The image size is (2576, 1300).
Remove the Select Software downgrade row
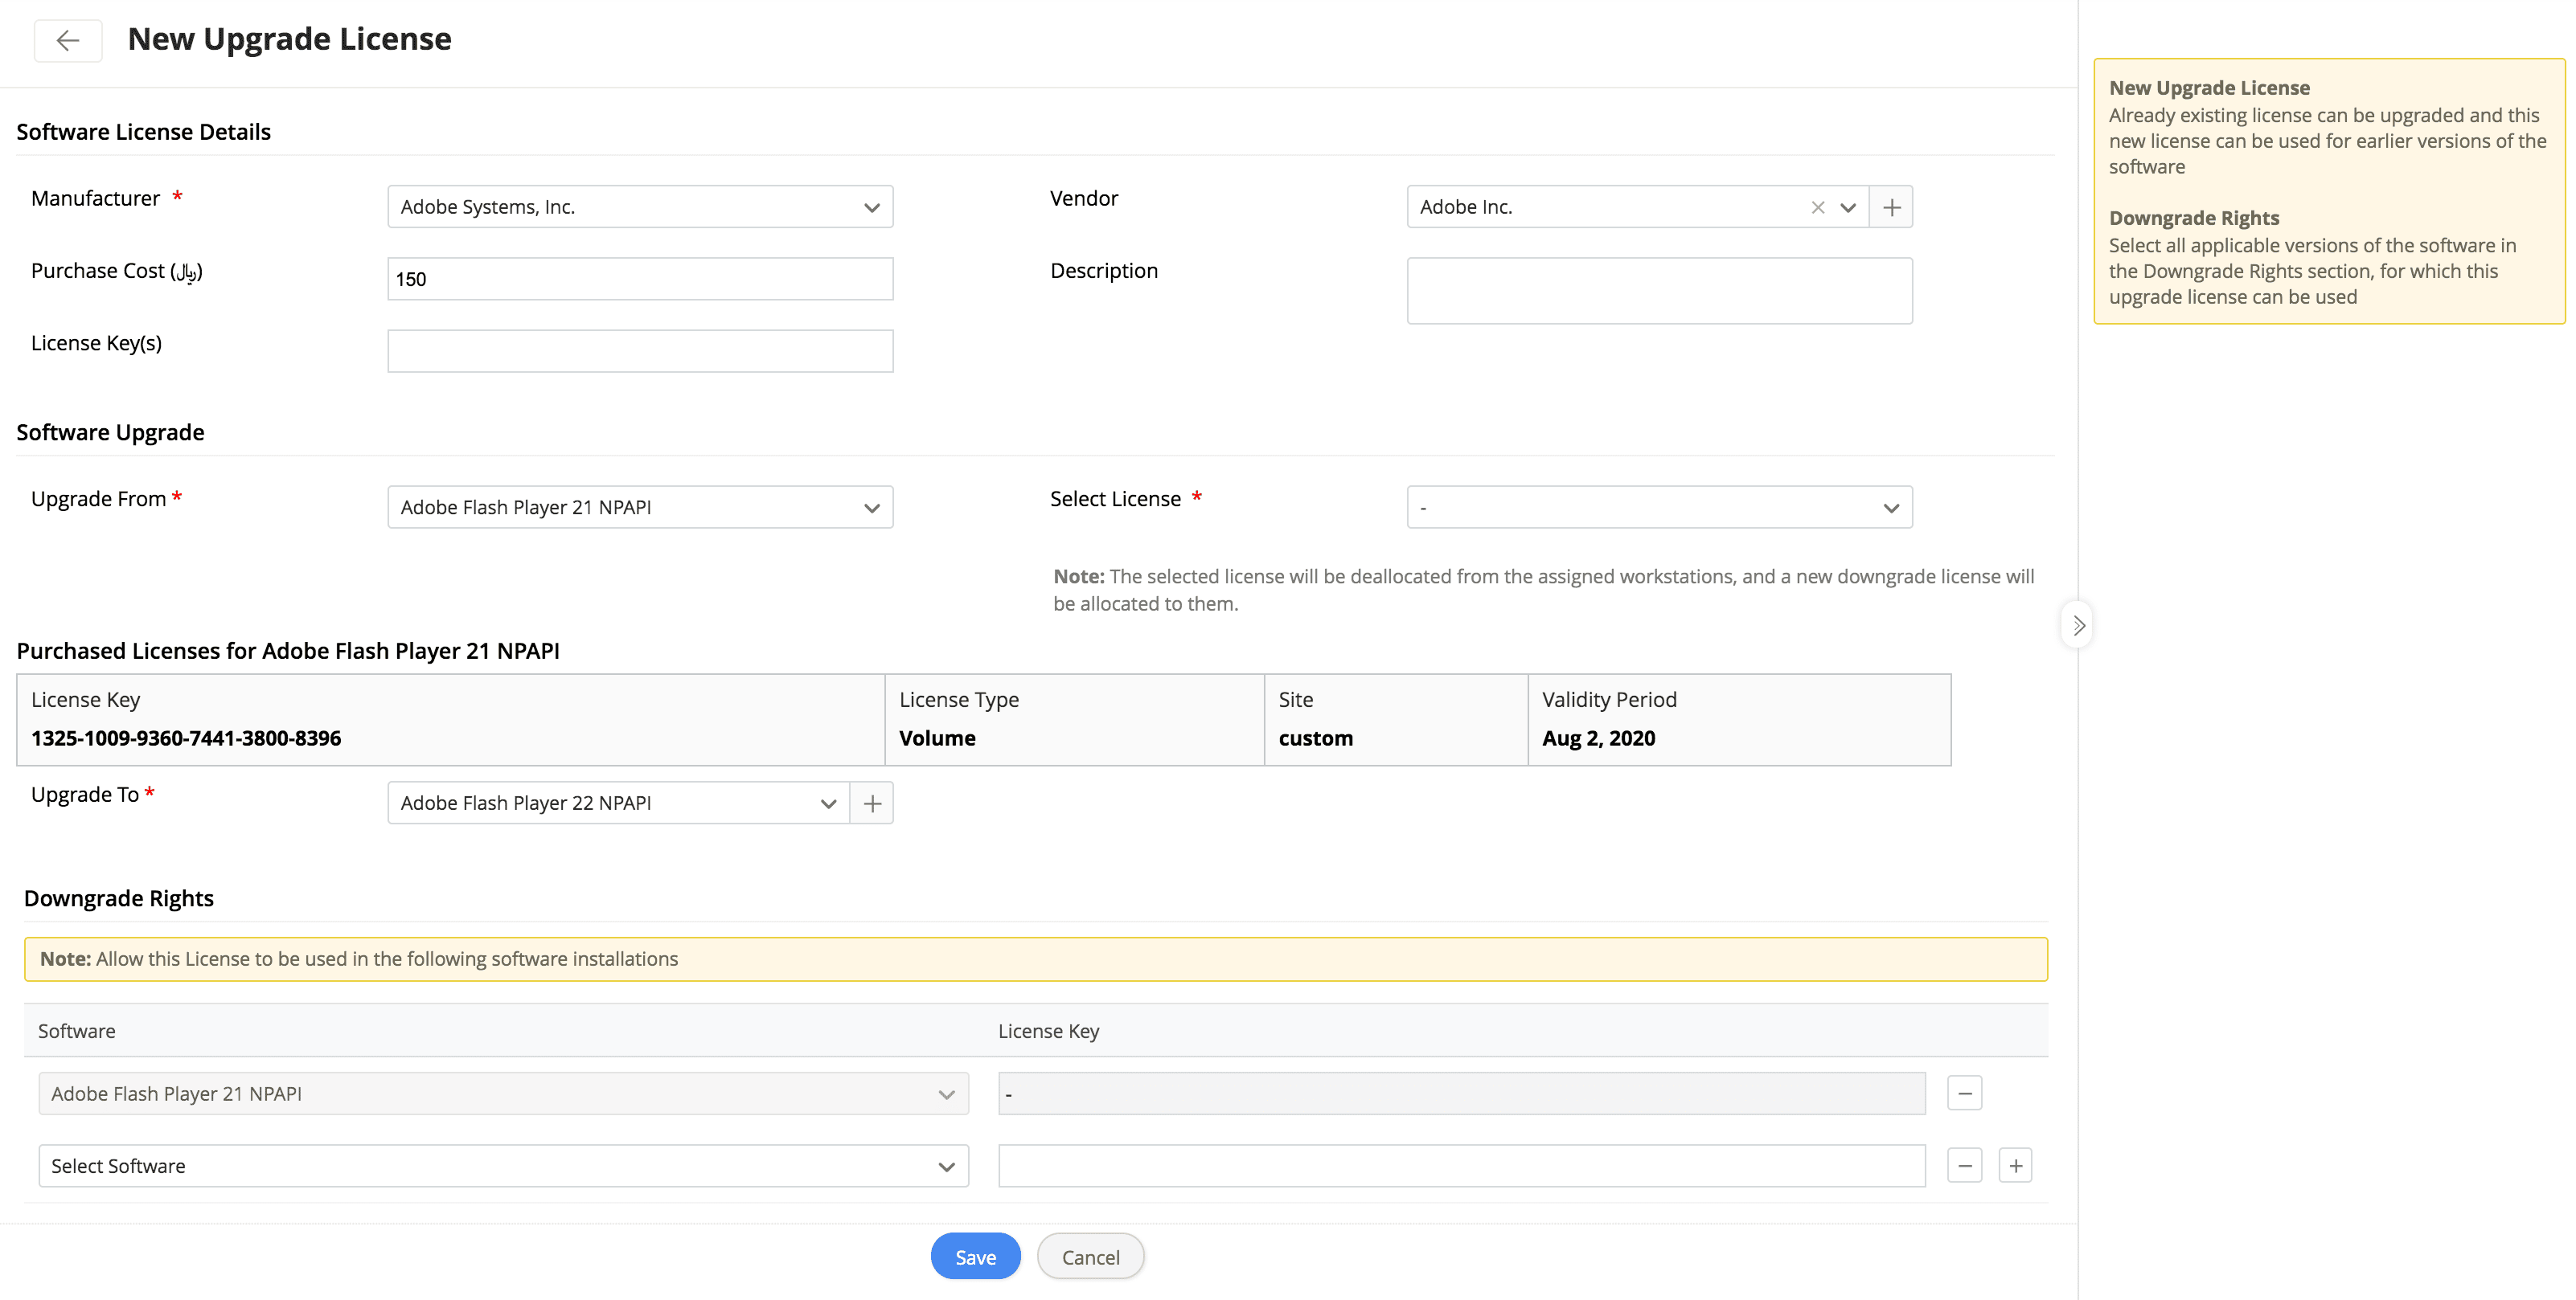pos(1964,1166)
